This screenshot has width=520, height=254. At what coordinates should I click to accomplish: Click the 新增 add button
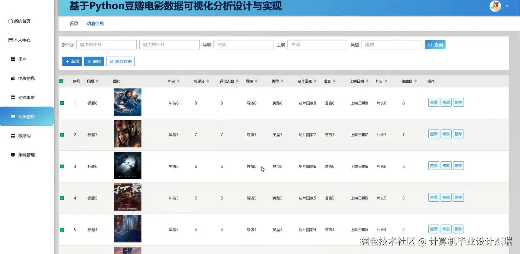coord(72,62)
